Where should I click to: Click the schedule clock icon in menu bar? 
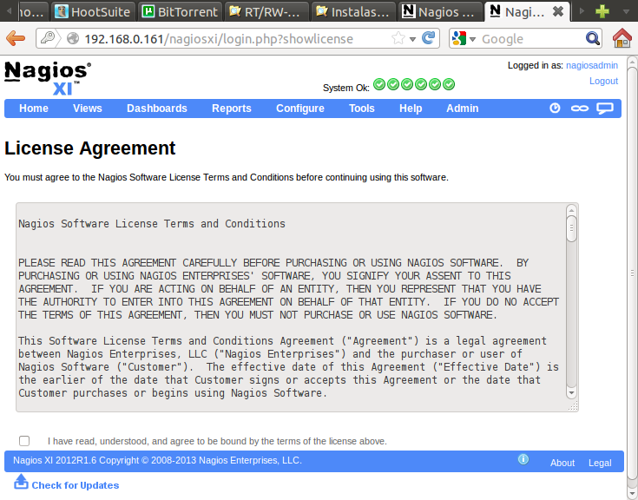(555, 109)
